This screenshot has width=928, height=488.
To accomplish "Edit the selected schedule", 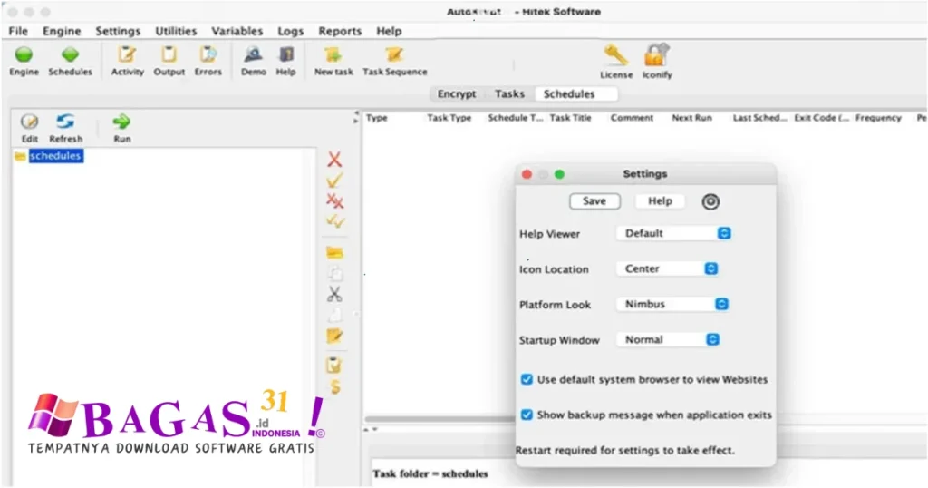I will tap(30, 122).
